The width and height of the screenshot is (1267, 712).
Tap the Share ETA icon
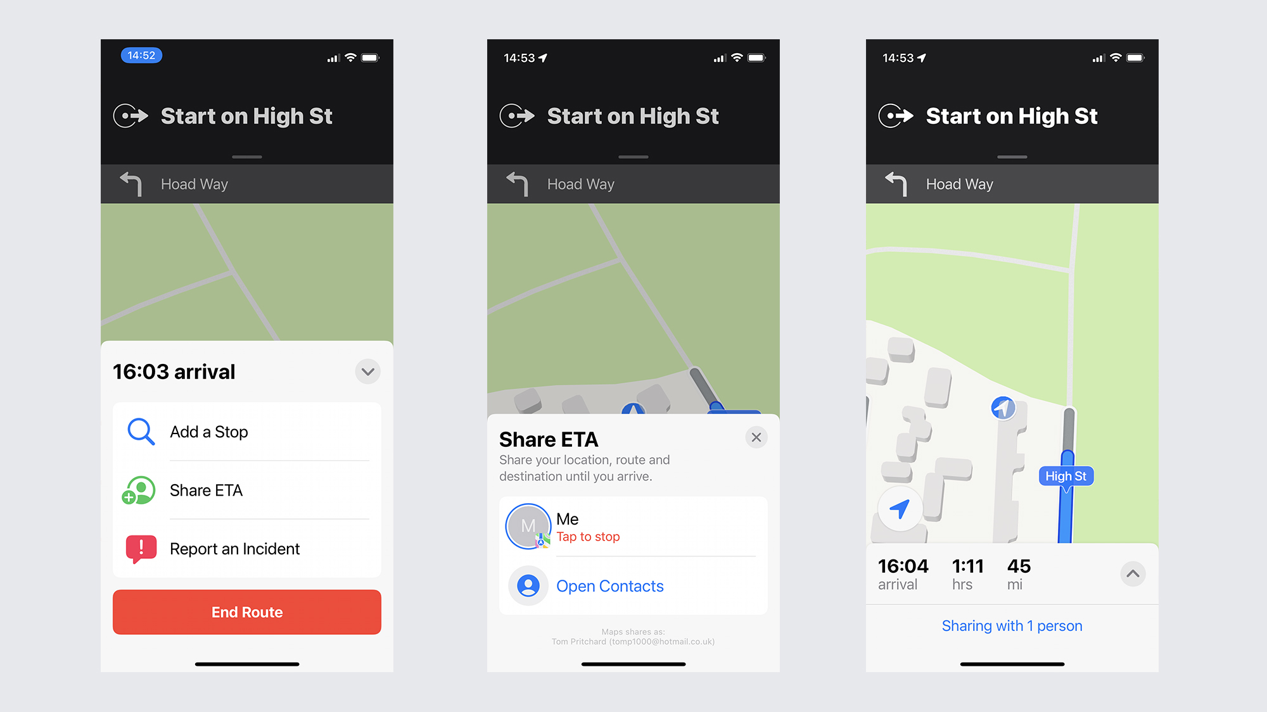tap(142, 490)
